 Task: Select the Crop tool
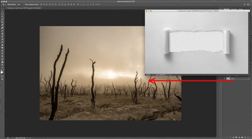pyautogui.click(x=2, y=22)
